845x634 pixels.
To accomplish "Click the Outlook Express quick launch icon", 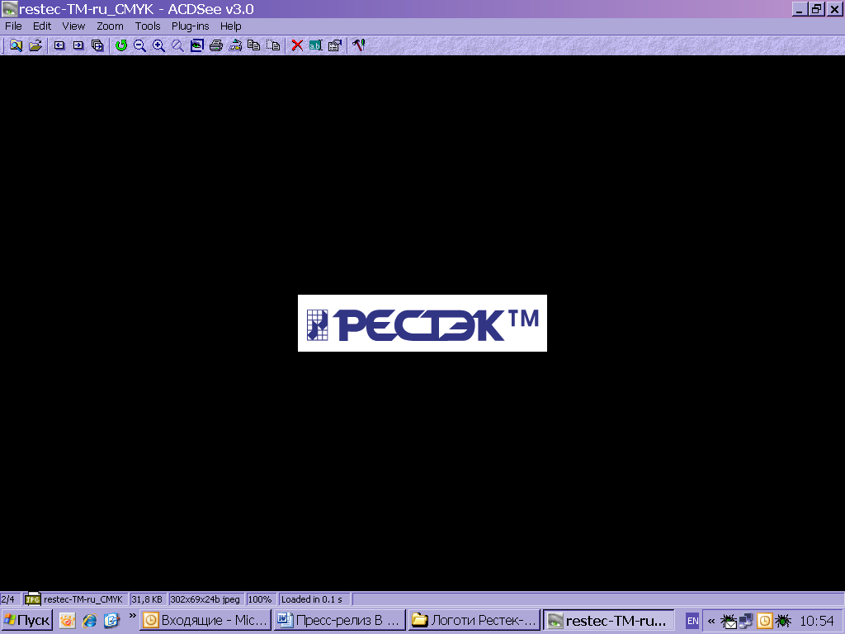I will (111, 621).
